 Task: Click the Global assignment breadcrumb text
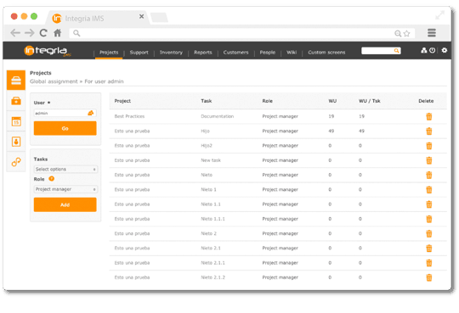point(54,81)
